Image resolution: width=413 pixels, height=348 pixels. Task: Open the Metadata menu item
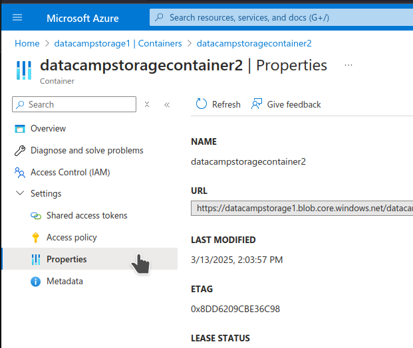point(65,282)
